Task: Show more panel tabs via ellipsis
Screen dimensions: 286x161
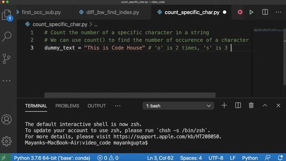Action: [x=118, y=106]
